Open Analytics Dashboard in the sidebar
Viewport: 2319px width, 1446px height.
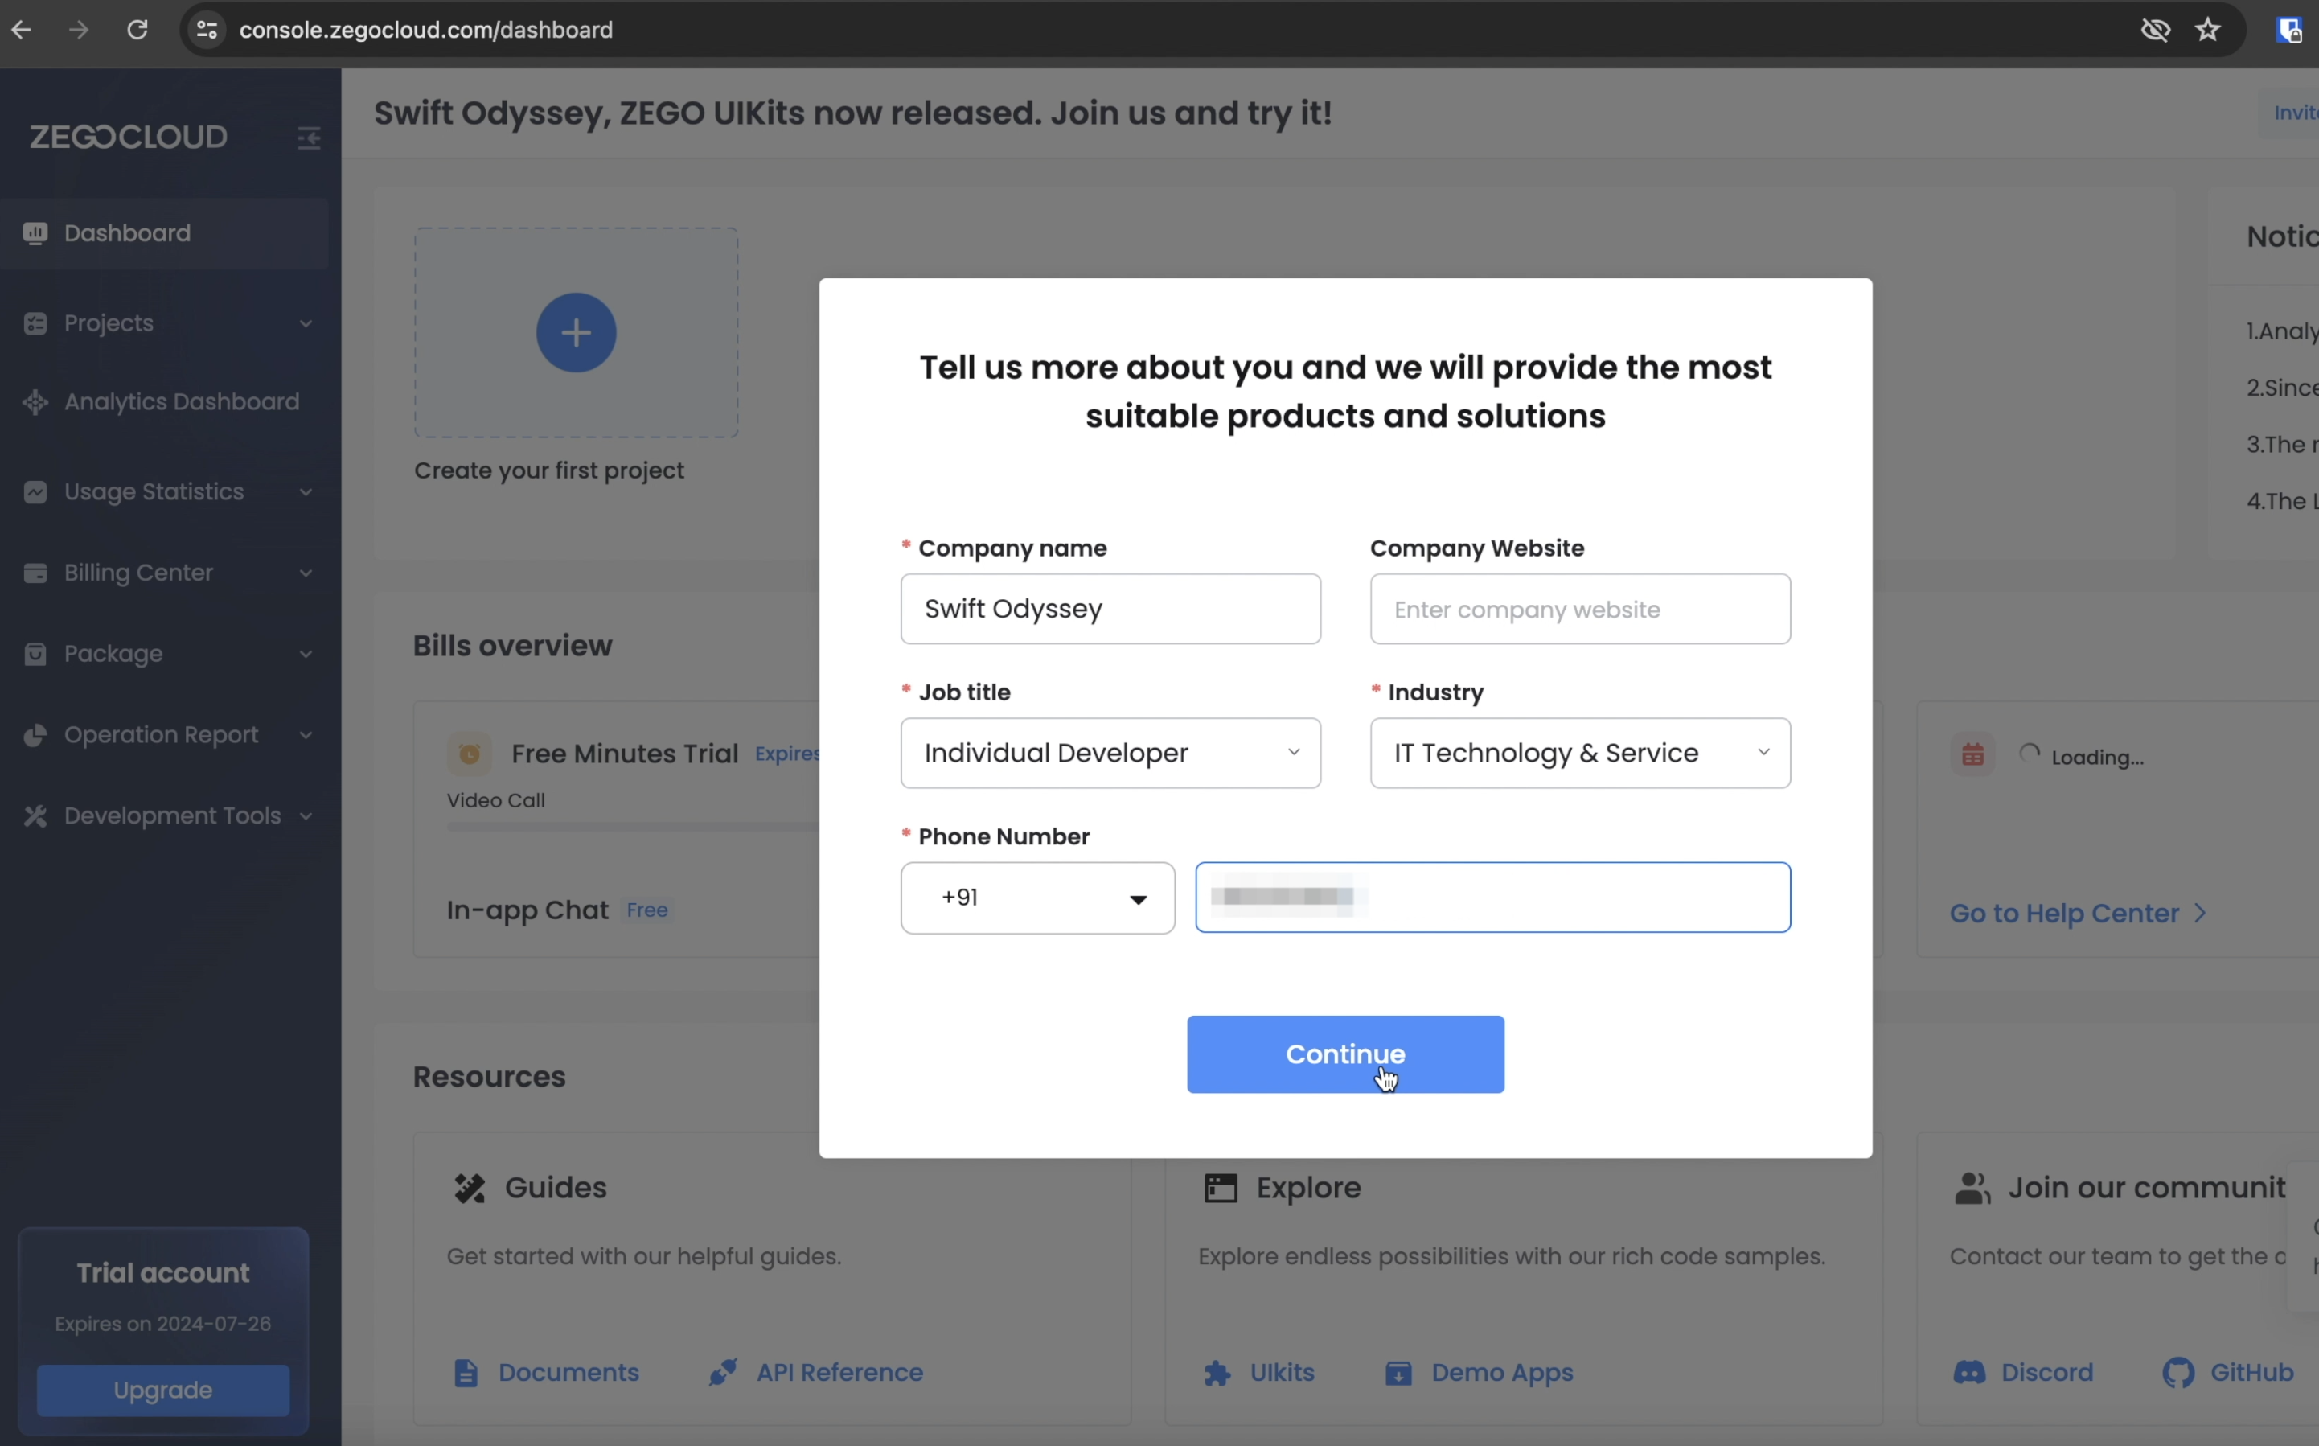(x=181, y=401)
